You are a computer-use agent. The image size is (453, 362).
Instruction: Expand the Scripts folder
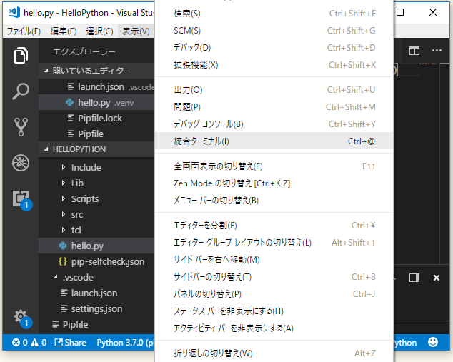pyautogui.click(x=96, y=199)
